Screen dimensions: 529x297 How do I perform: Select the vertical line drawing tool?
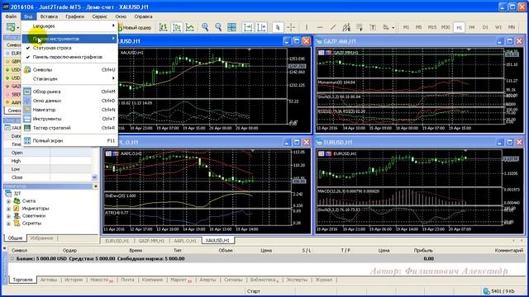pyautogui.click(x=307, y=27)
